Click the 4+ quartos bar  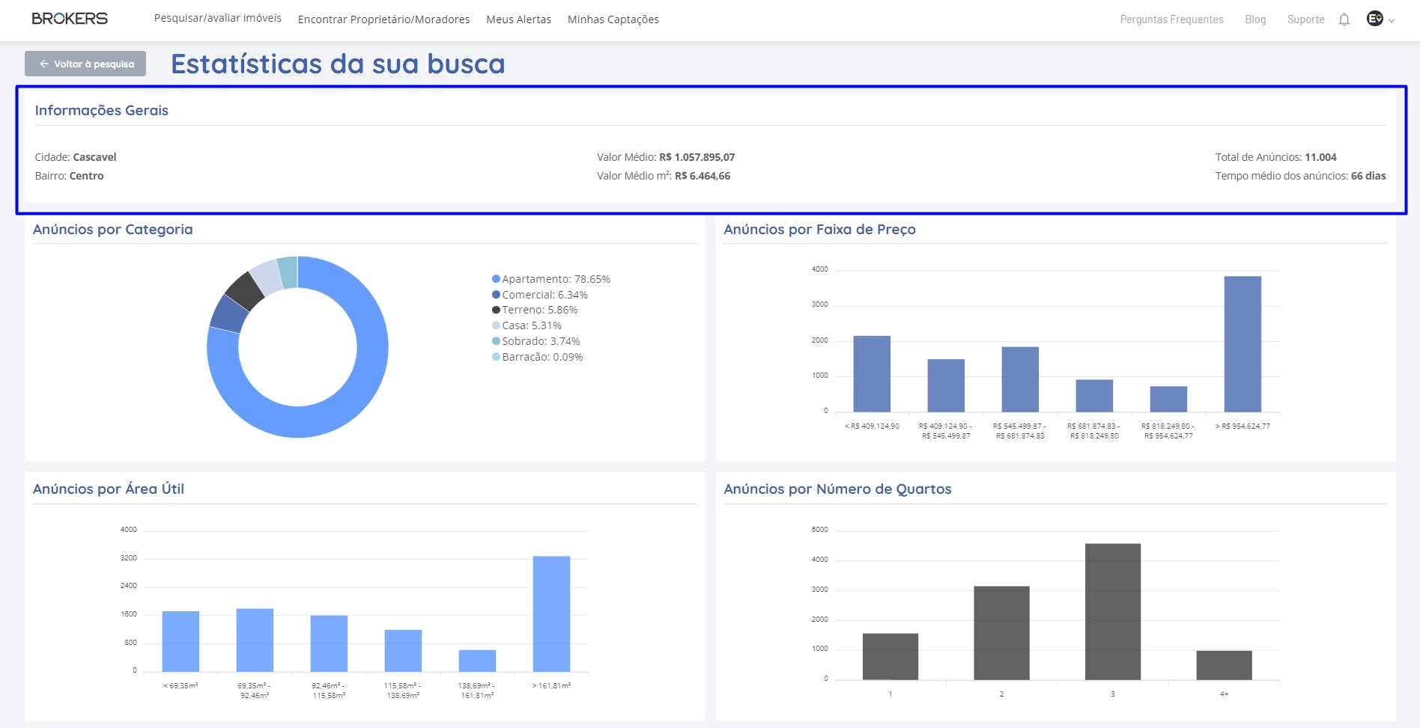pos(1224,665)
